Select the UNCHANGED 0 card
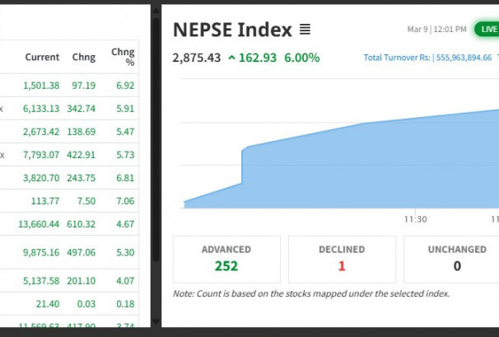Screen dimensions: 499x337 point(456,259)
